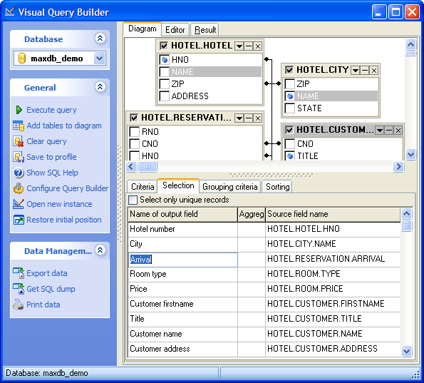
Task: Check the ADDRESS field in HOTEL.HOTEL table
Action: [165, 96]
